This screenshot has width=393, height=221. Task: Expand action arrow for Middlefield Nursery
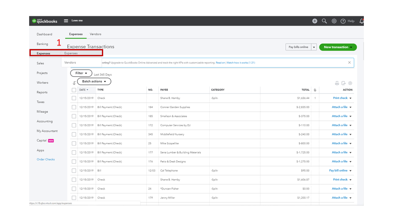pyautogui.click(x=351, y=134)
